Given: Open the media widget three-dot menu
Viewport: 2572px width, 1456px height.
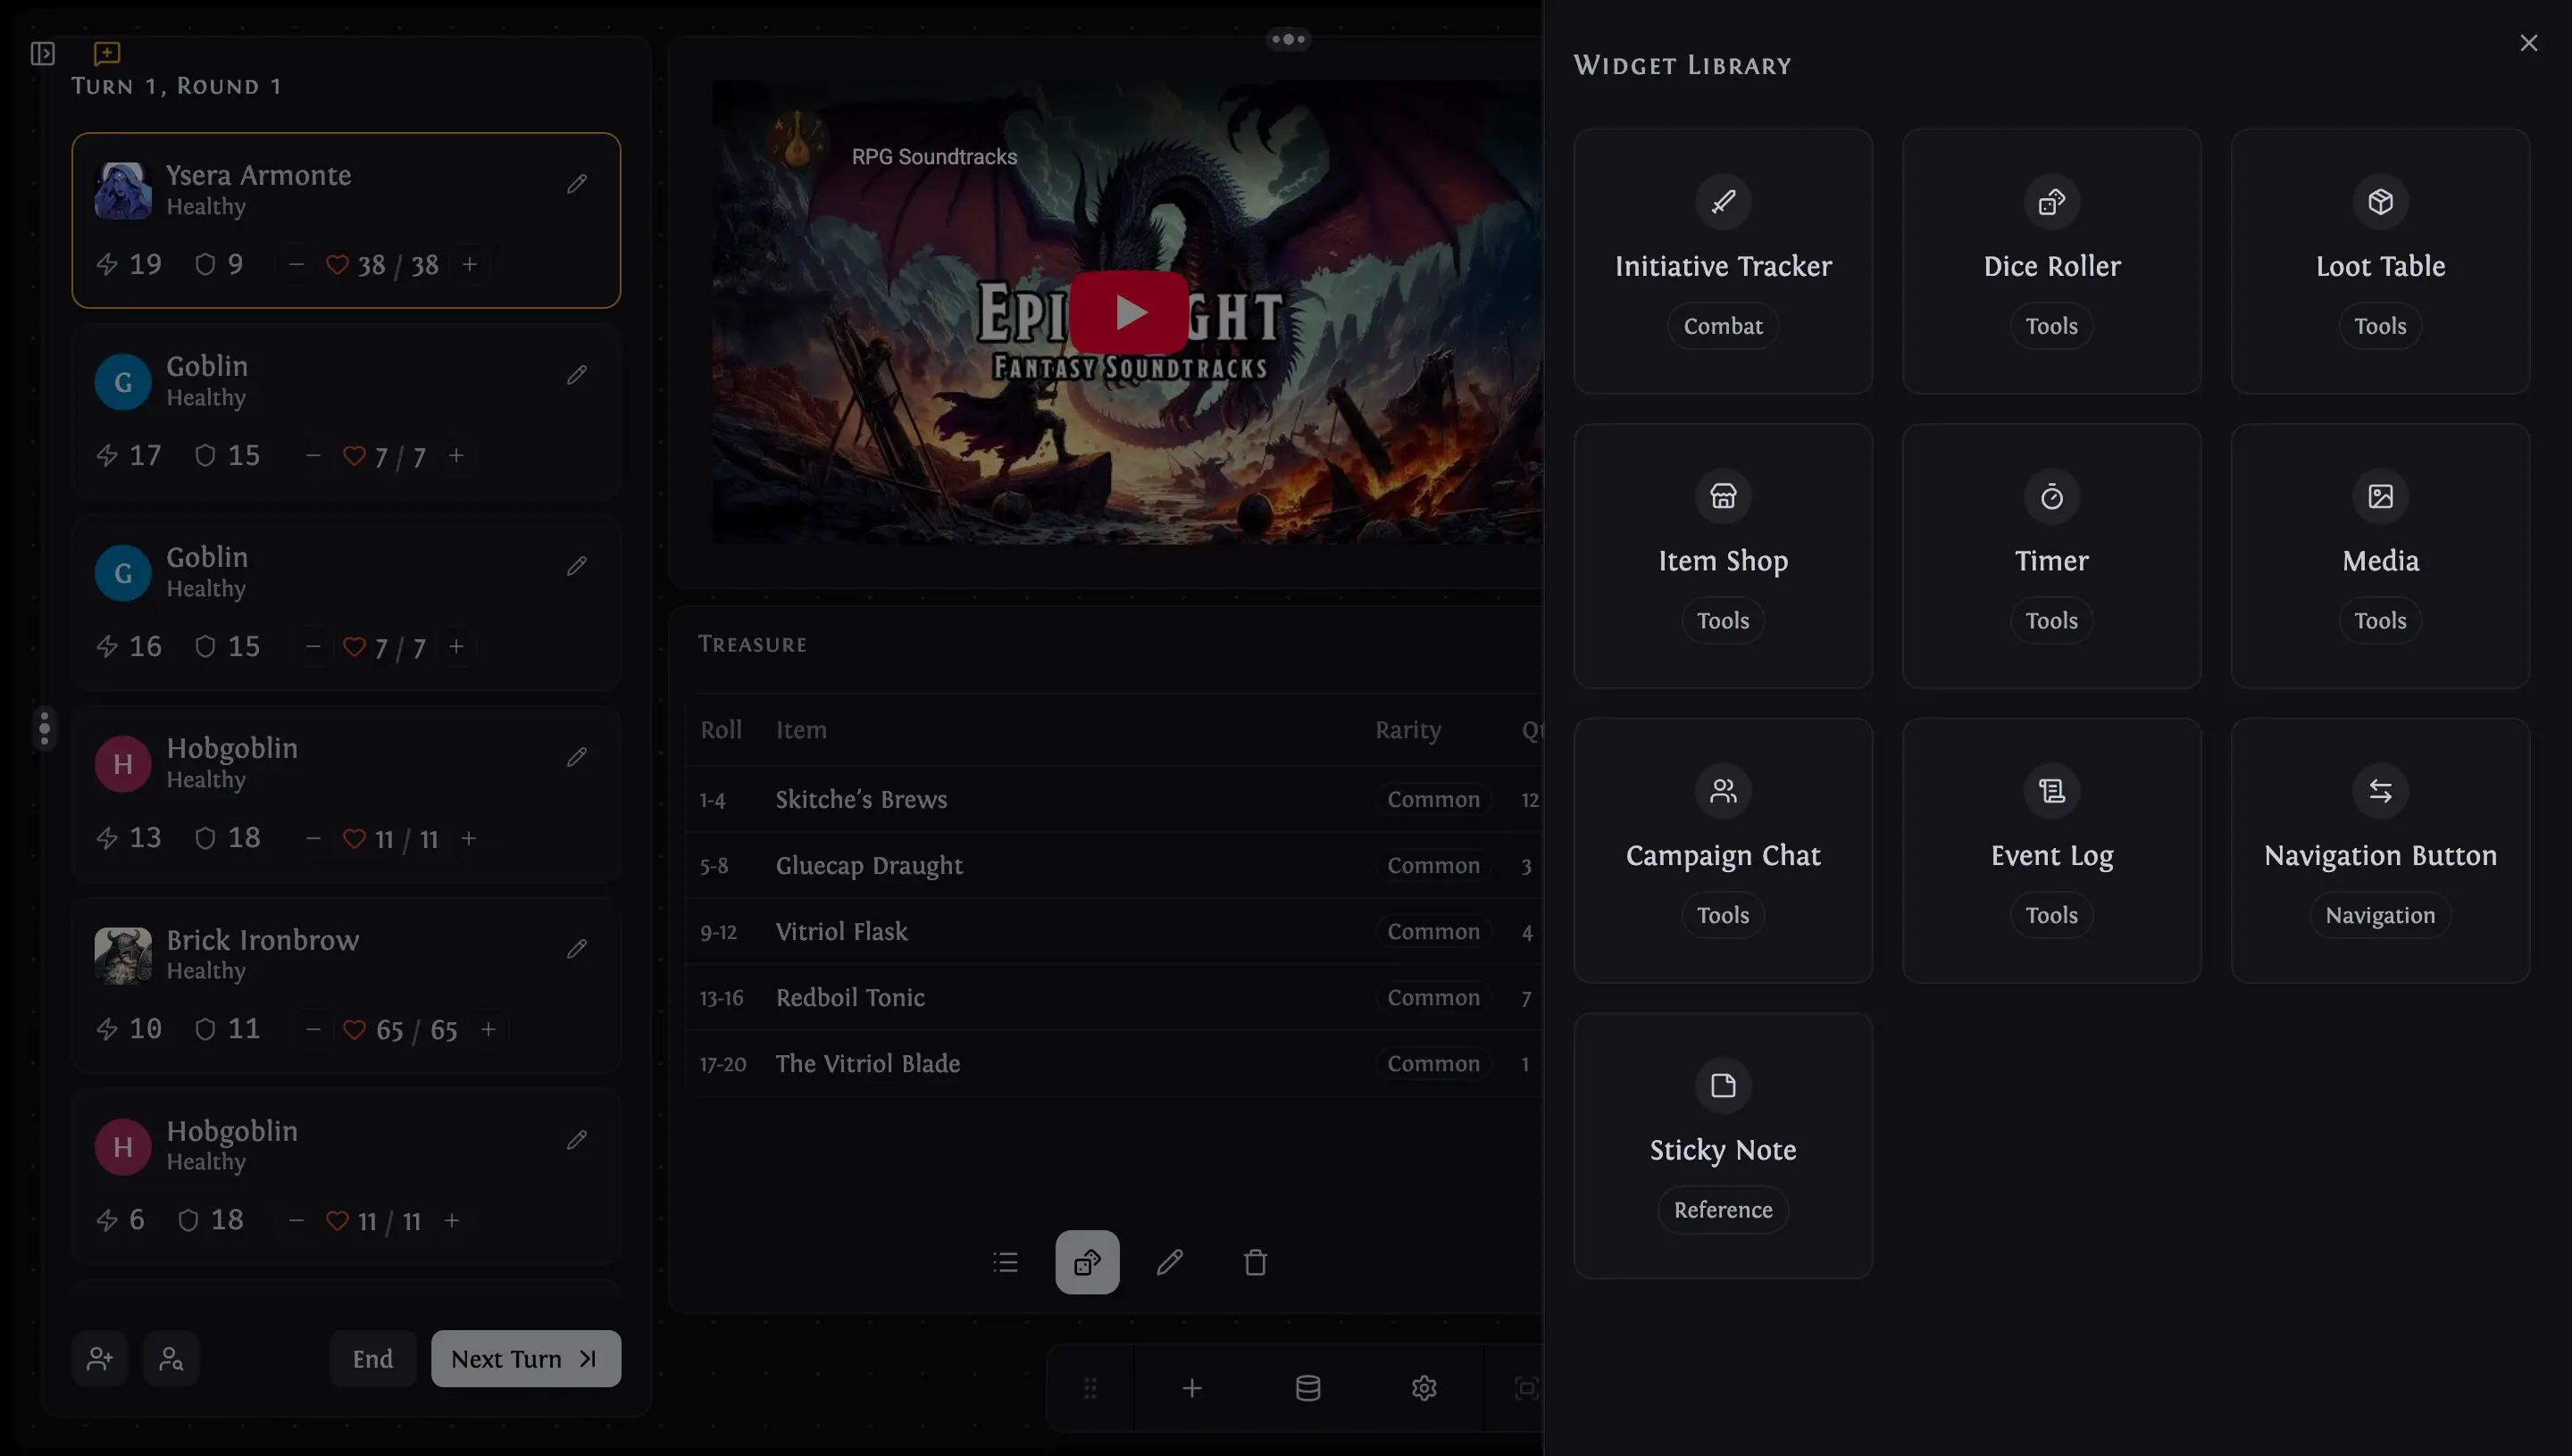Looking at the screenshot, I should pyautogui.click(x=1289, y=39).
